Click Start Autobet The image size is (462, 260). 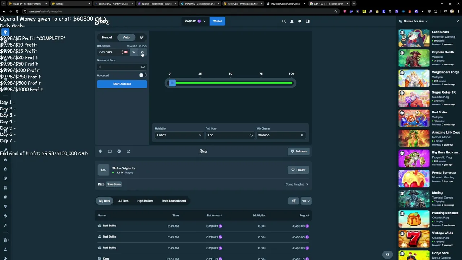[x=122, y=84]
